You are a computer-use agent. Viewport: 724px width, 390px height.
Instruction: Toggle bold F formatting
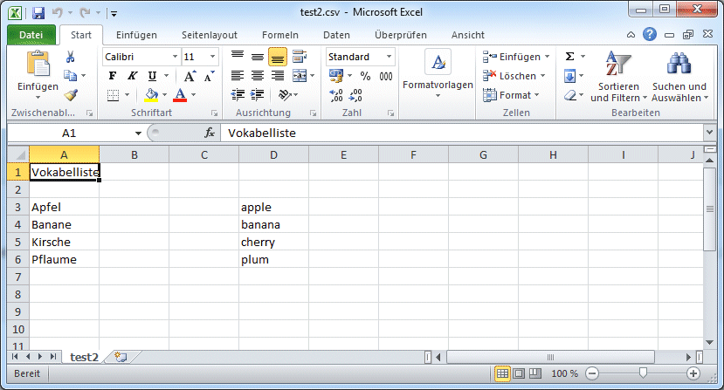coord(112,76)
